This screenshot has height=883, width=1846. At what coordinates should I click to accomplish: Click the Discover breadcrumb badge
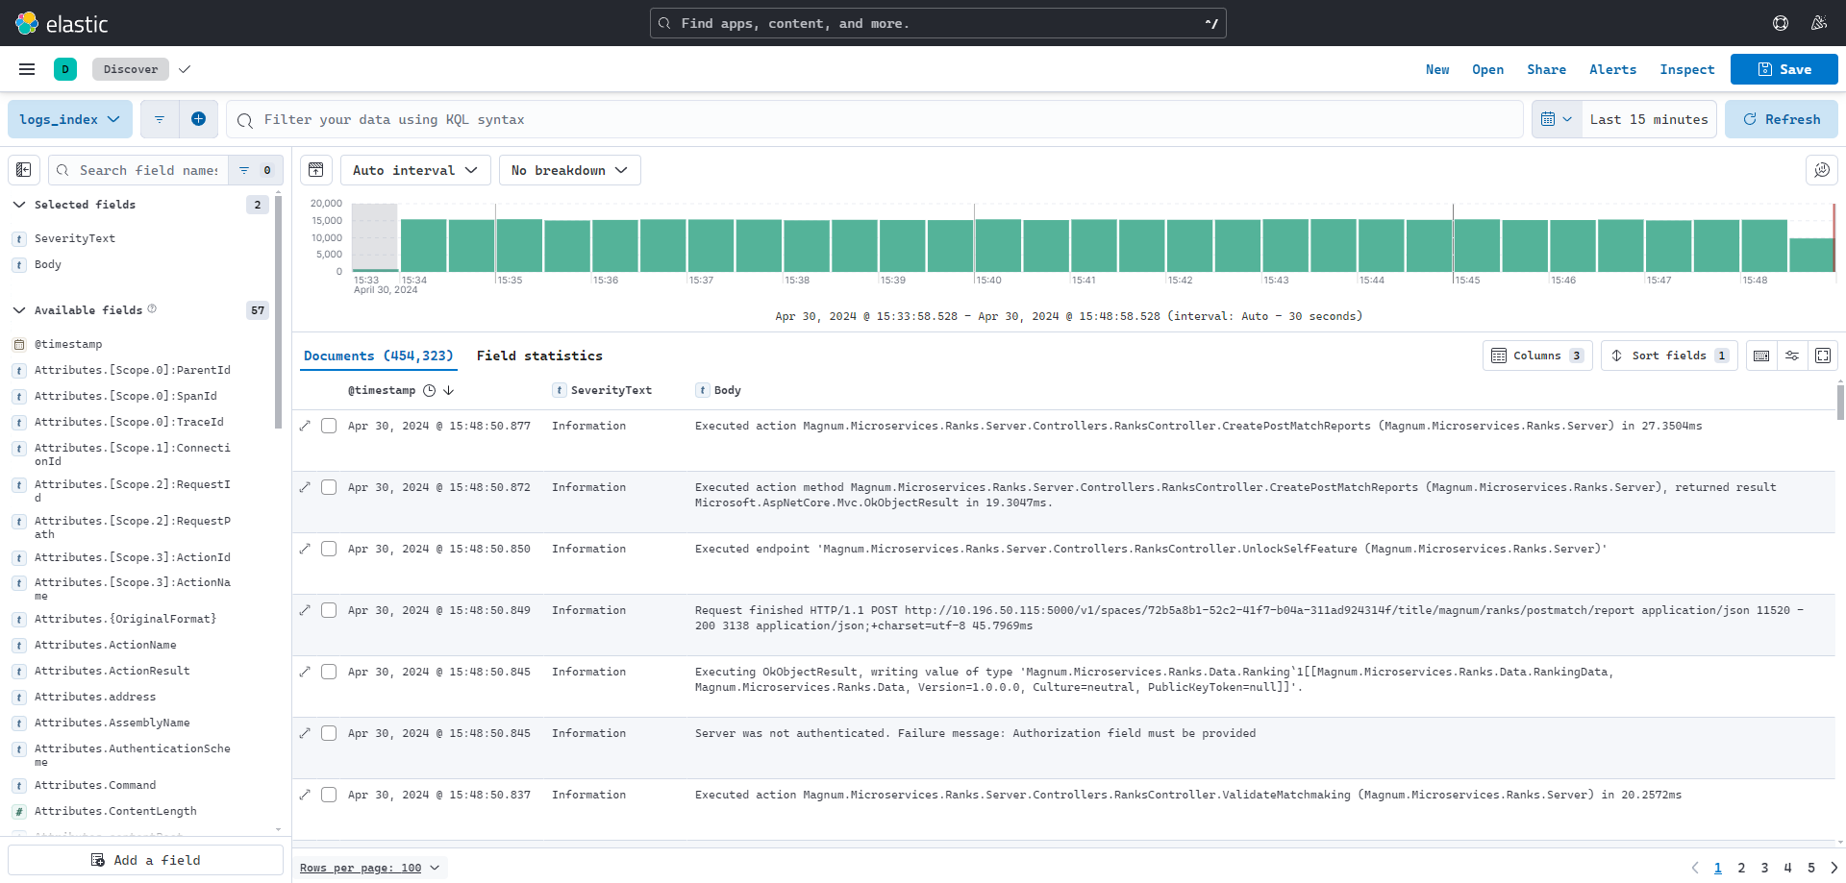tap(131, 69)
